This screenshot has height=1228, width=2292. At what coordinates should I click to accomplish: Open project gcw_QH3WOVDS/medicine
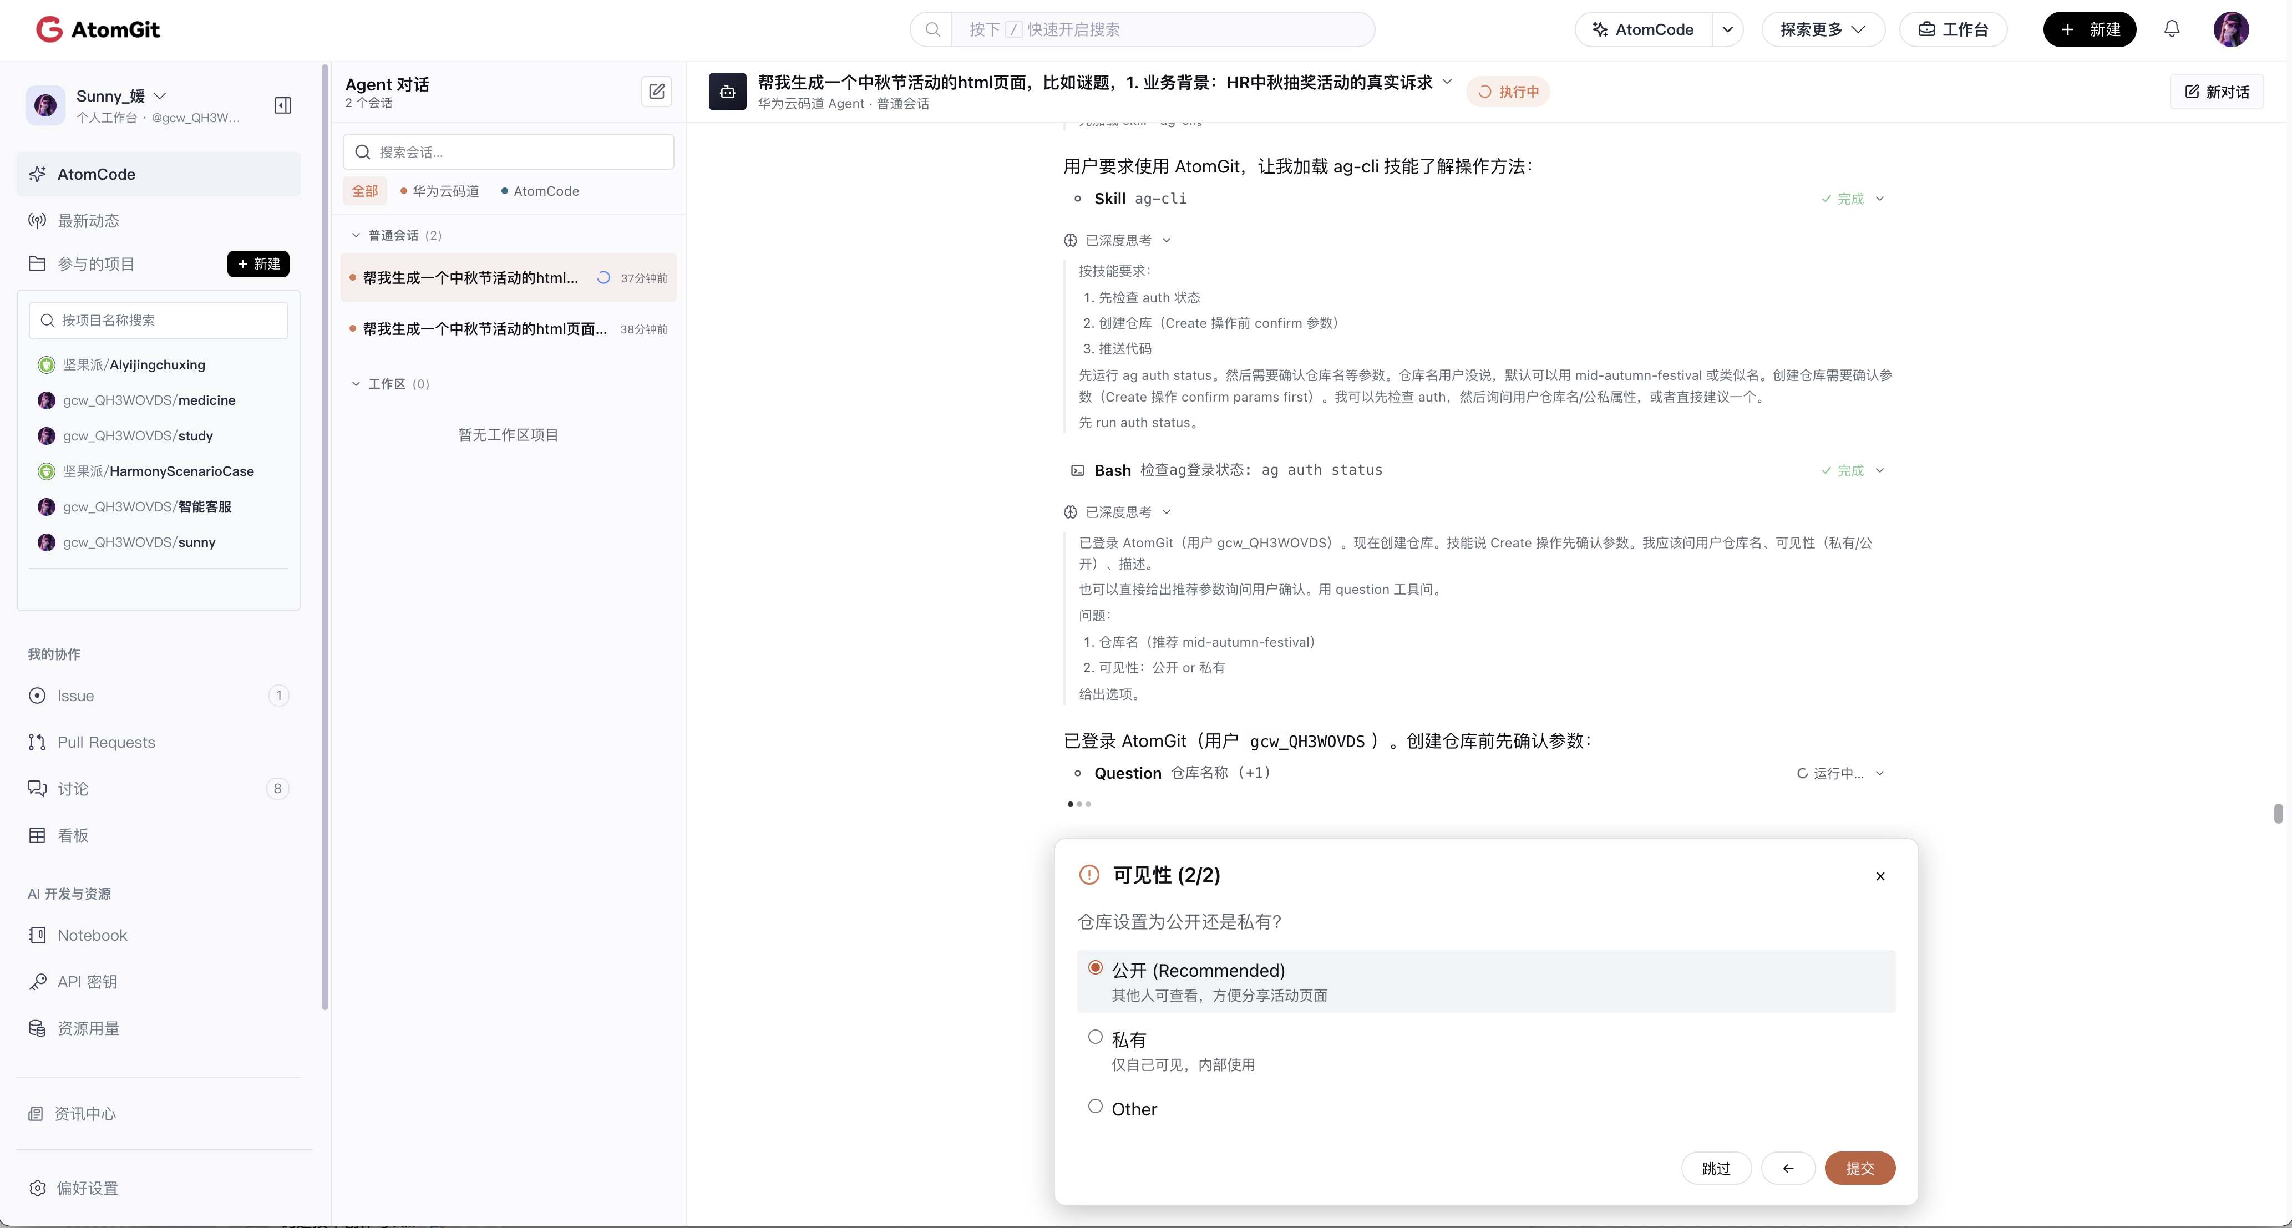[149, 400]
